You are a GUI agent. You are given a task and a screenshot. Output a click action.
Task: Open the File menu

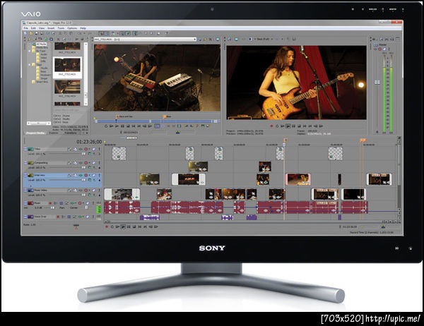coord(25,28)
